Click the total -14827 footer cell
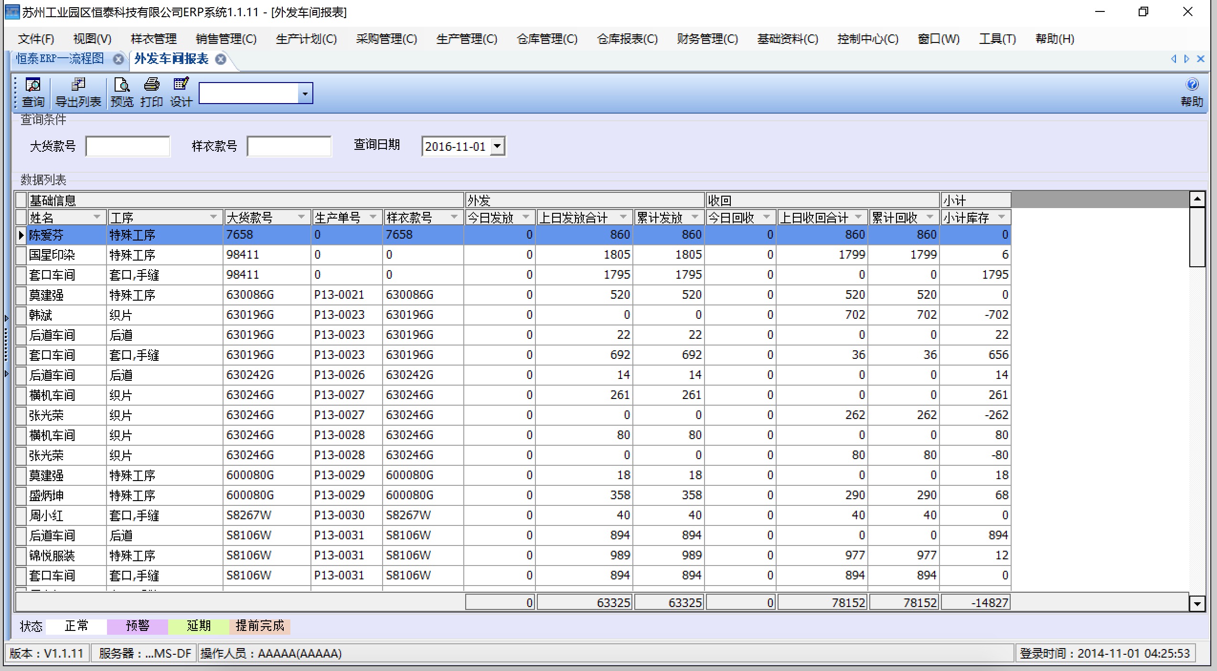The image size is (1217, 671). [x=975, y=603]
